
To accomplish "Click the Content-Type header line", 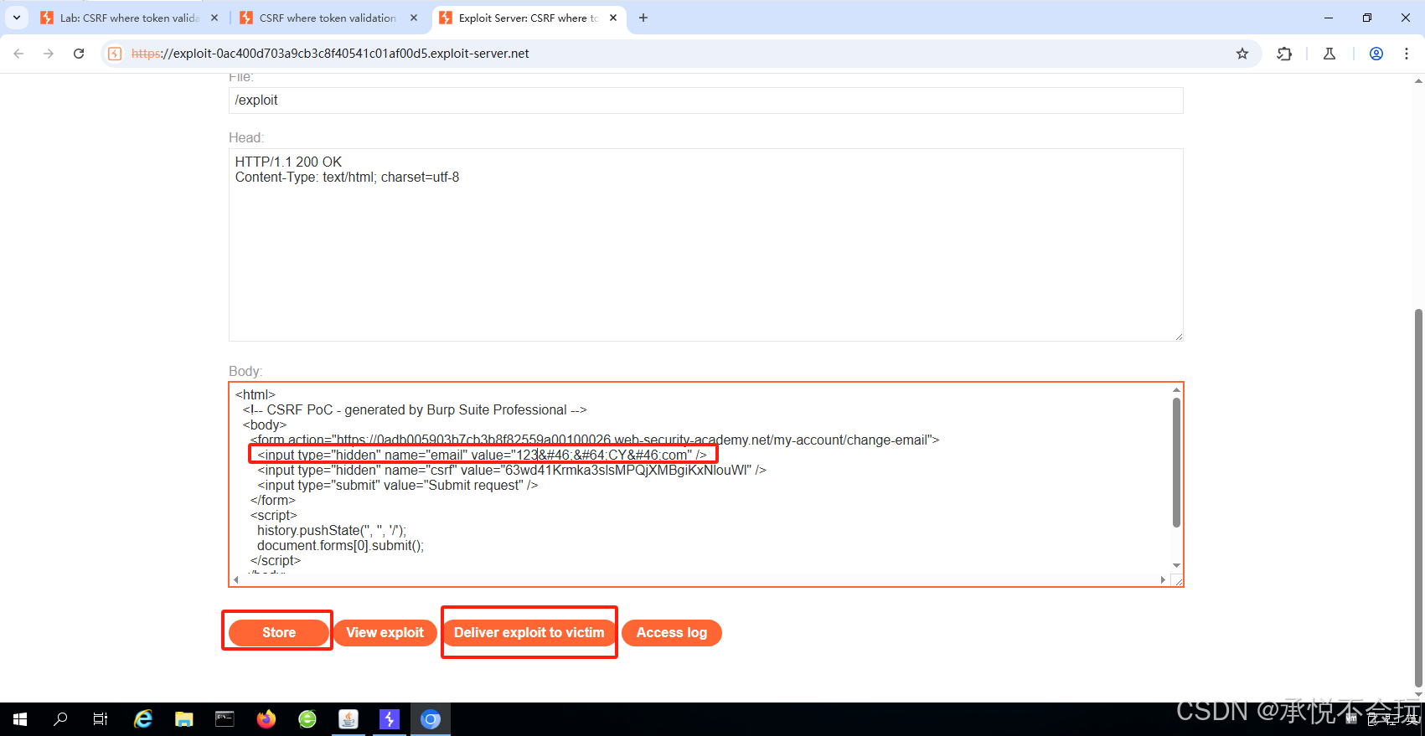I will pos(347,177).
